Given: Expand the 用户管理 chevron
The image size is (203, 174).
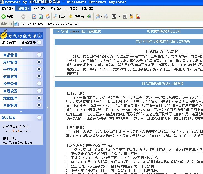Looking at the screenshot, I should pyautogui.click(x=39, y=62).
